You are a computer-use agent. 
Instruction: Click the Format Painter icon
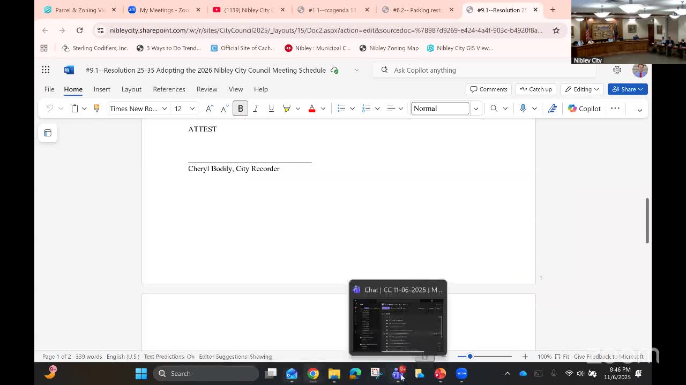(x=96, y=109)
